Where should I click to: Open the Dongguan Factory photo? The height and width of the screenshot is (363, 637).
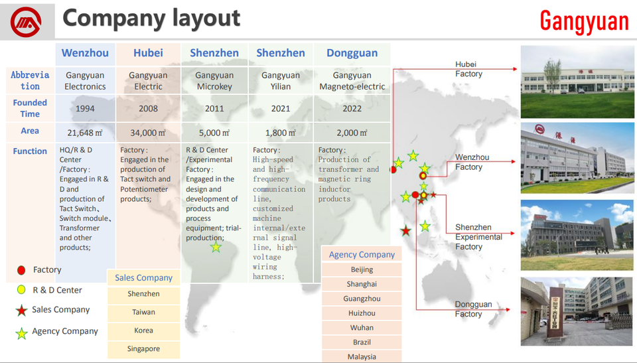click(x=577, y=311)
